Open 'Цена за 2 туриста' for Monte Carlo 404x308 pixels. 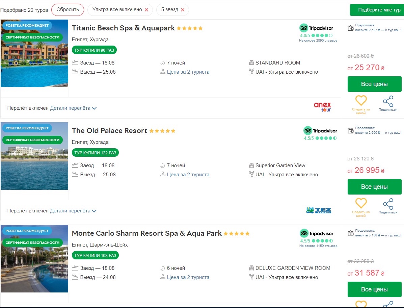(x=188, y=277)
